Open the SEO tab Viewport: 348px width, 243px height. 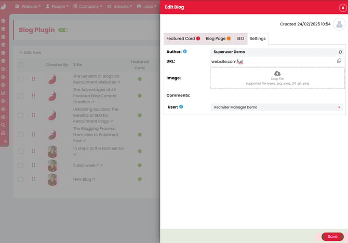click(240, 38)
